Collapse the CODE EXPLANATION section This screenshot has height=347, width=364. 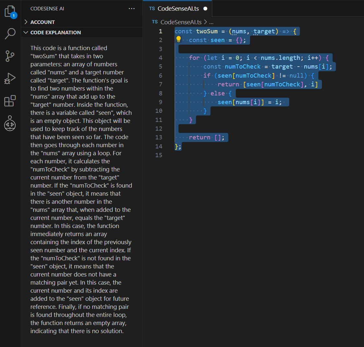(x=82, y=32)
